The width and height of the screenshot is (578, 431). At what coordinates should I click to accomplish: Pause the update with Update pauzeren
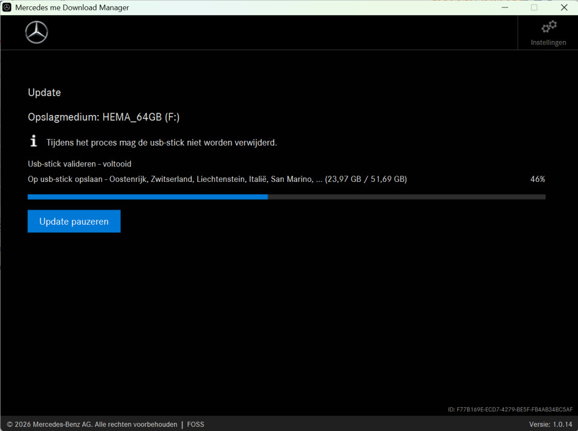tap(74, 221)
